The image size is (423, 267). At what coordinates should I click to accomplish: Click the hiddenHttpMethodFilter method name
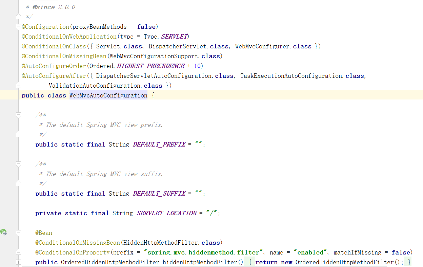tap(200, 262)
